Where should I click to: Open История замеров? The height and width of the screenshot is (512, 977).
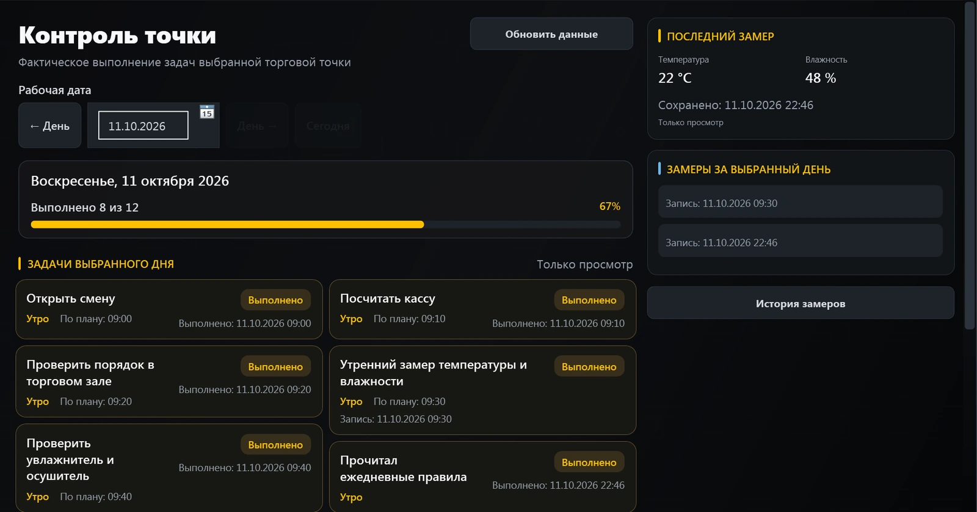click(x=801, y=303)
